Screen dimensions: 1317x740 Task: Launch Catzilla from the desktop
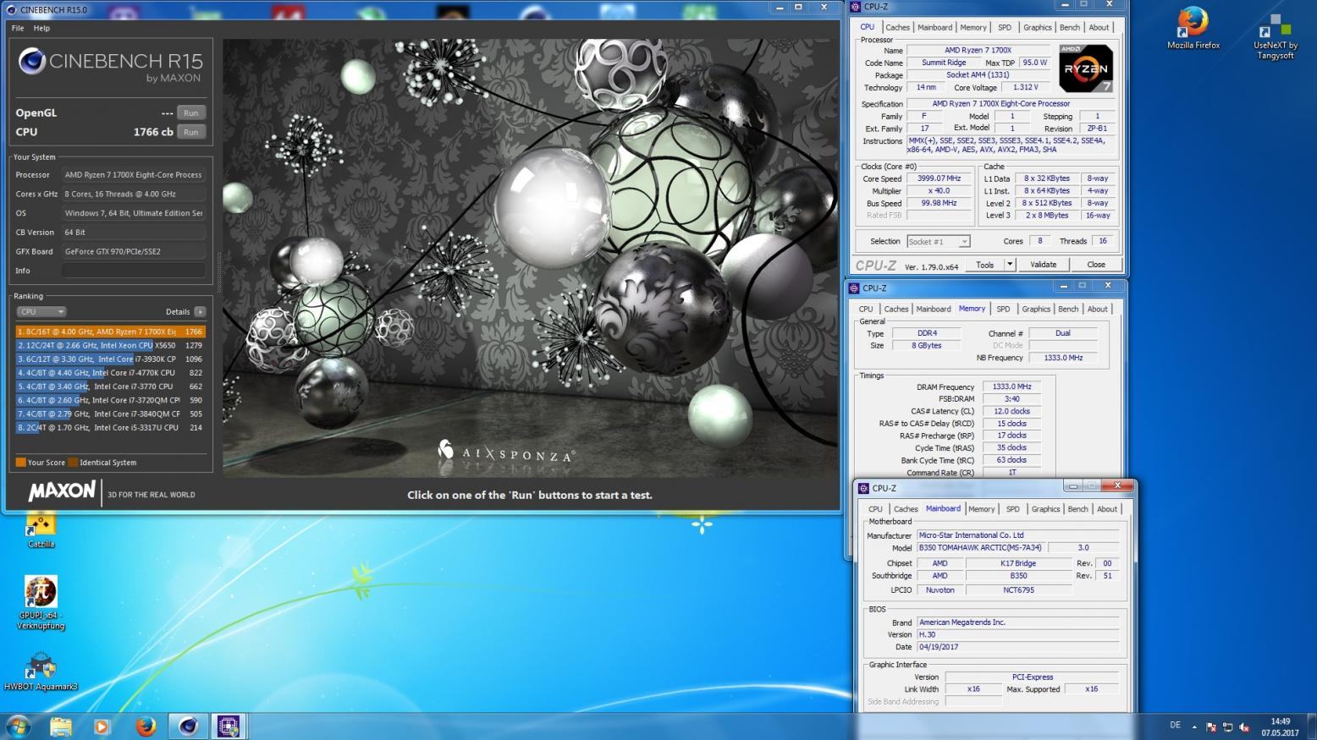point(41,526)
